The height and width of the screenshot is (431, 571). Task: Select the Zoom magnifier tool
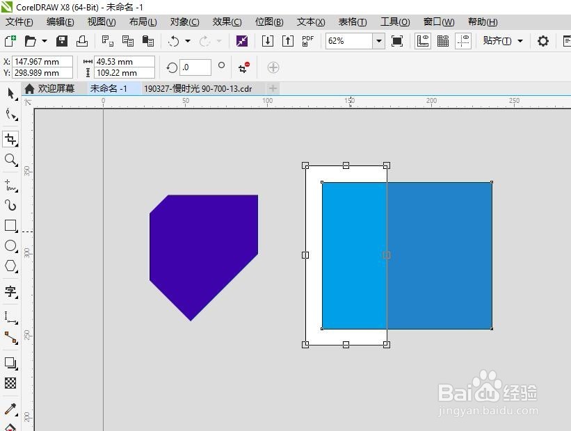point(11,159)
